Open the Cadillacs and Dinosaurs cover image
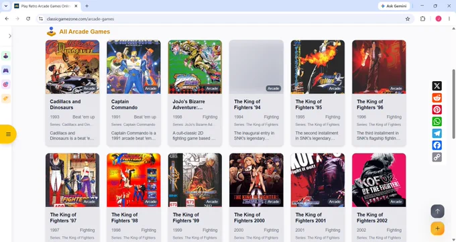The width and height of the screenshot is (456, 242). coord(72,67)
